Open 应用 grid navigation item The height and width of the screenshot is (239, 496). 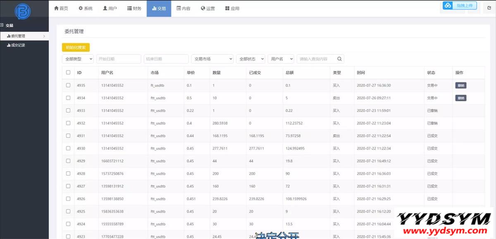[x=232, y=8]
